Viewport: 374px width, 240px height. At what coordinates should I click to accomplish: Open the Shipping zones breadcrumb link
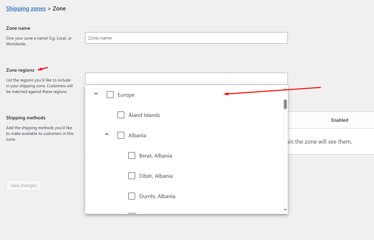(x=26, y=8)
